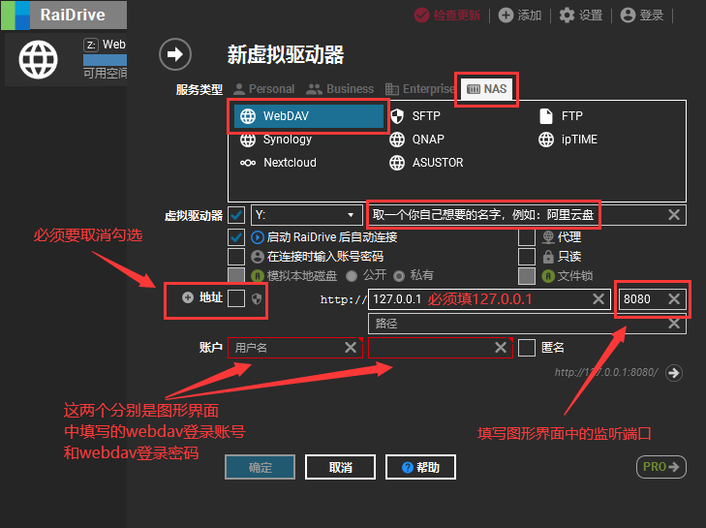Select the Nextcloud service
Screen dimensions: 706x528
point(278,162)
